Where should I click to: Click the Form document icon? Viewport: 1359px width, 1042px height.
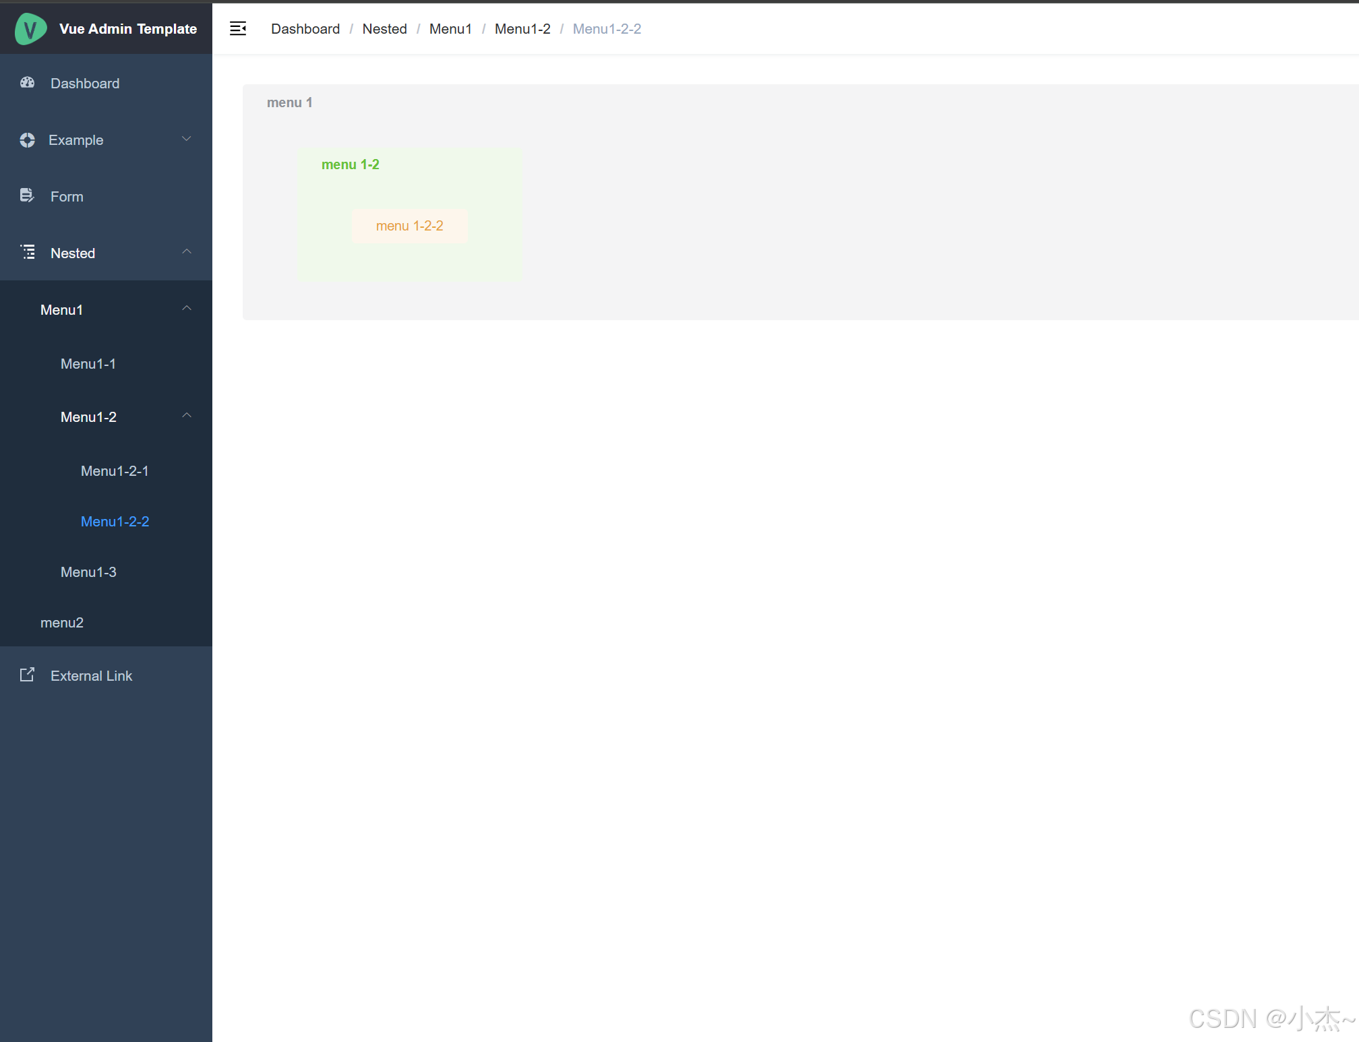click(27, 196)
